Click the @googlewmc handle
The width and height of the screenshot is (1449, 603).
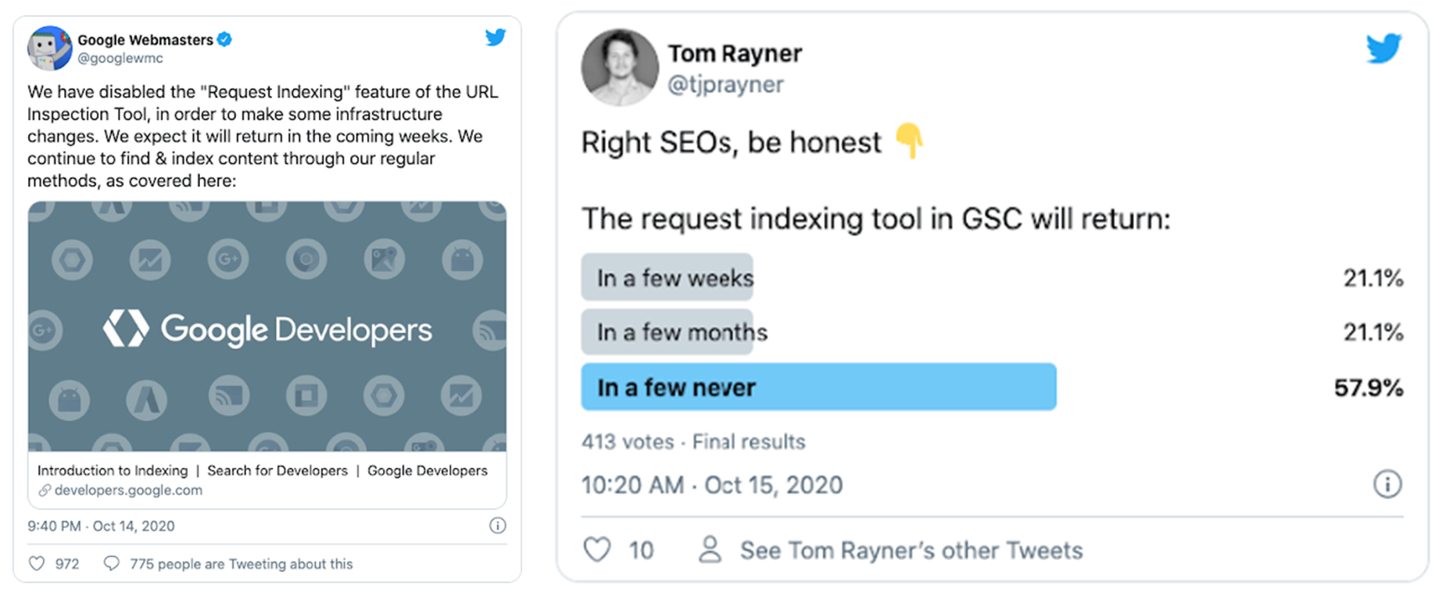(120, 59)
